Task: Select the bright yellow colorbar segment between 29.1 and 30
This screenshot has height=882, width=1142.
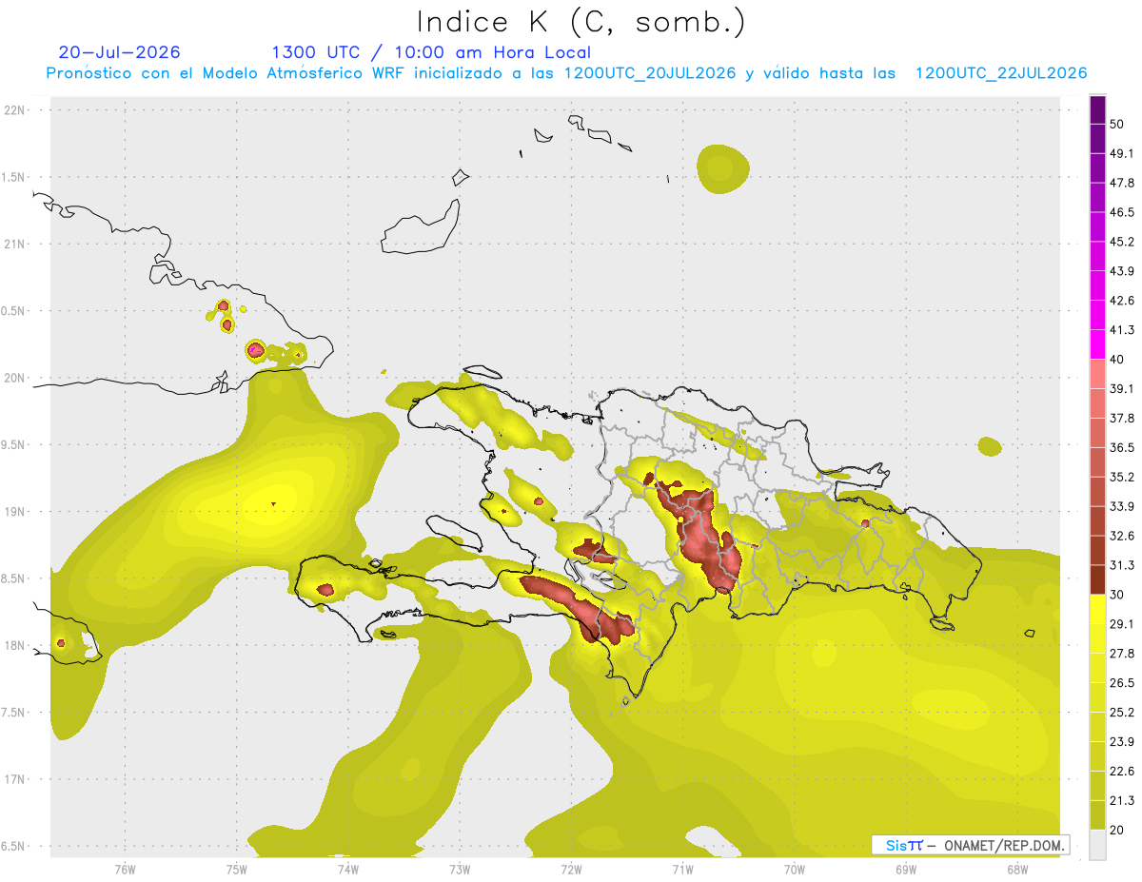Action: click(1097, 609)
